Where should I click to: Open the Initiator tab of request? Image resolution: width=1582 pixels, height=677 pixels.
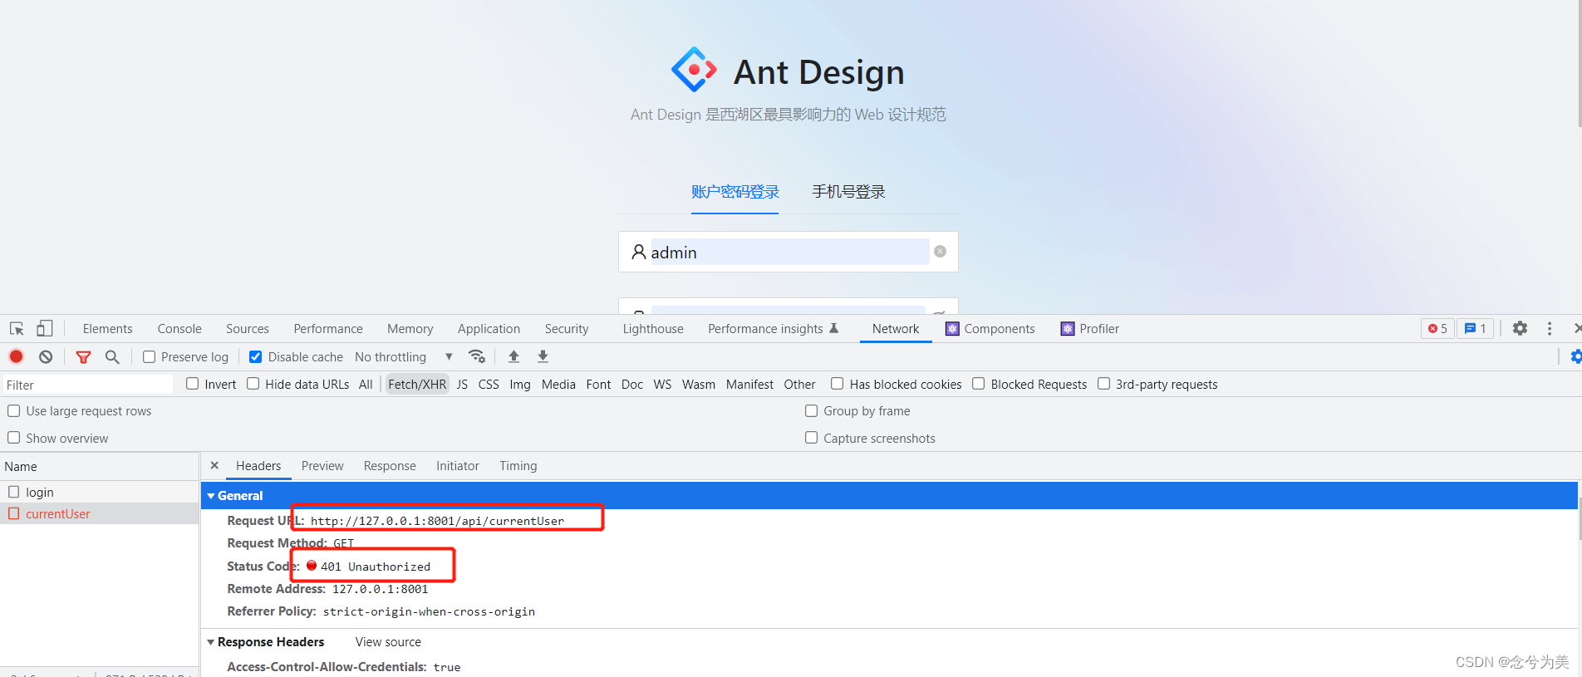coord(458,466)
